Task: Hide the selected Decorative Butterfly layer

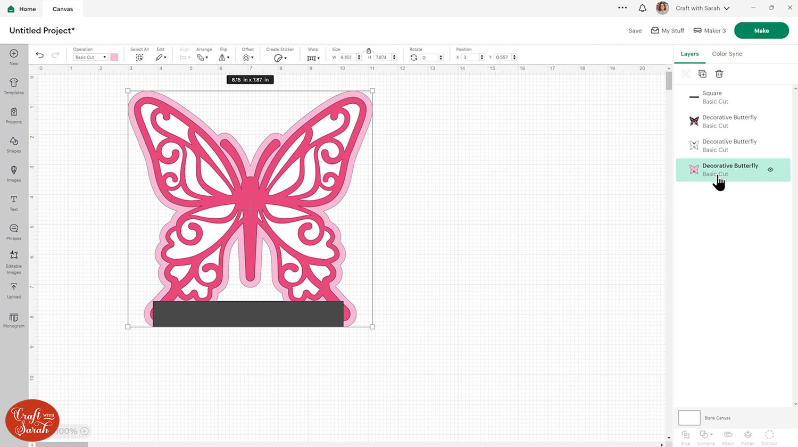Action: (x=770, y=170)
